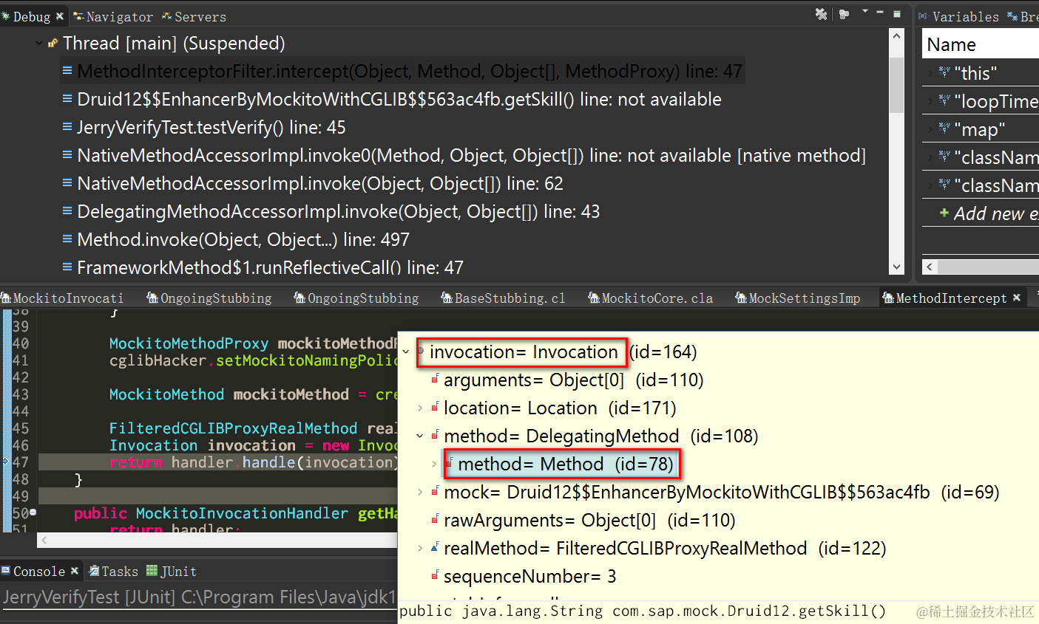
Task: Switch to the Debug tab
Action: pos(31,16)
